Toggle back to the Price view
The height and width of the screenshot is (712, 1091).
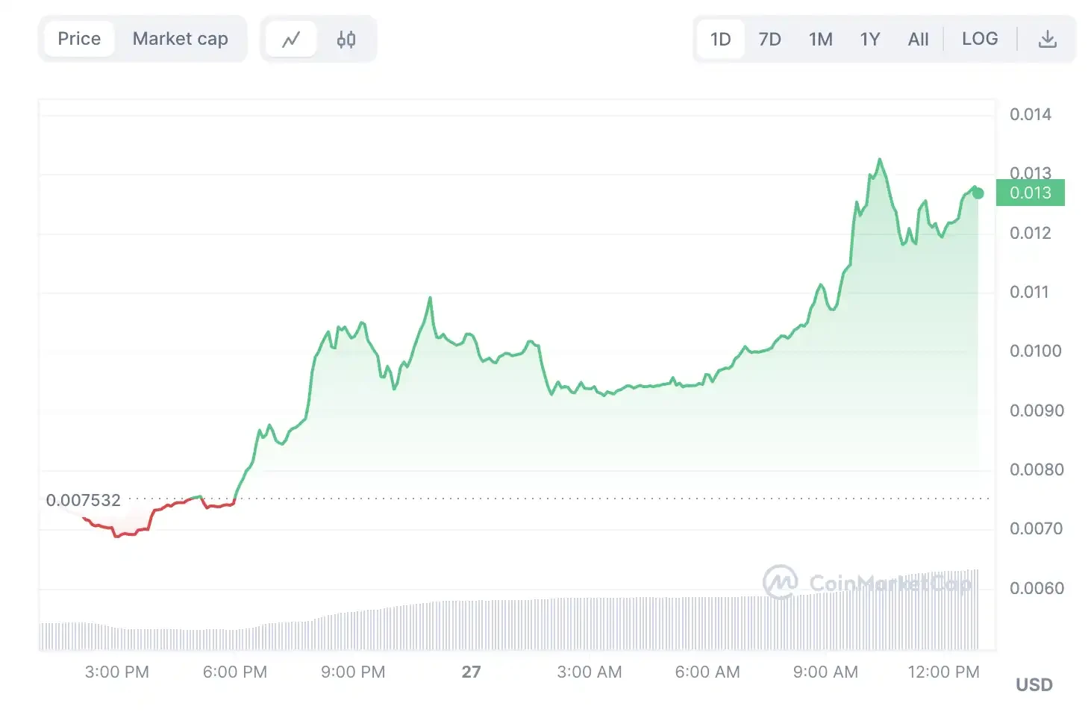pos(78,38)
